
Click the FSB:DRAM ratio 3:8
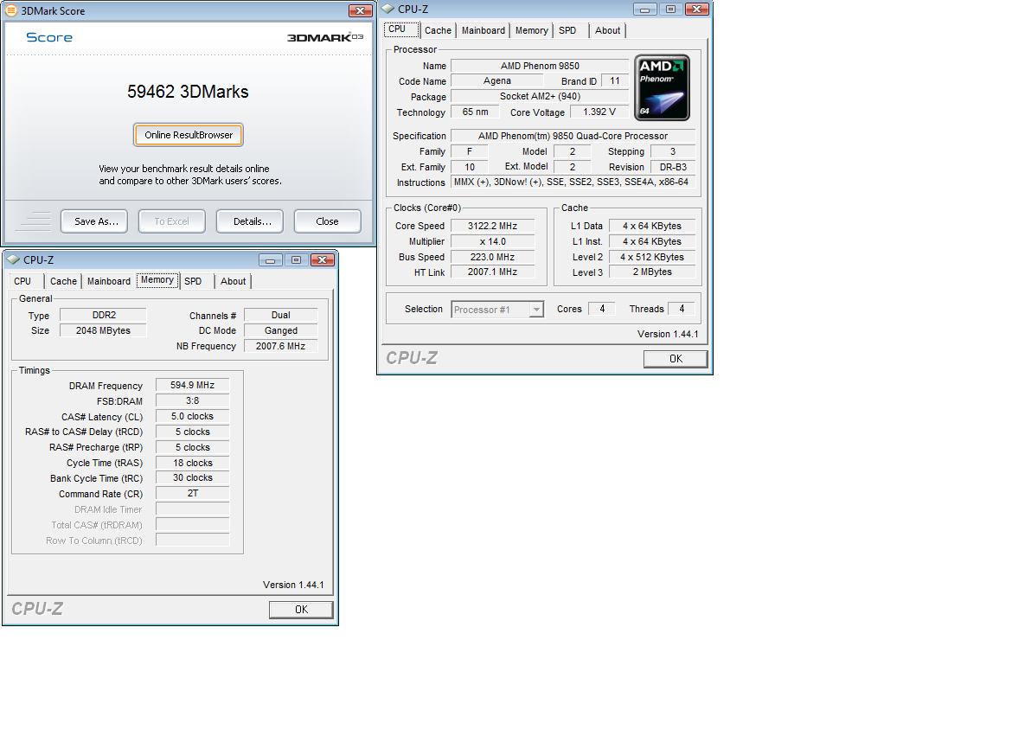(x=192, y=400)
